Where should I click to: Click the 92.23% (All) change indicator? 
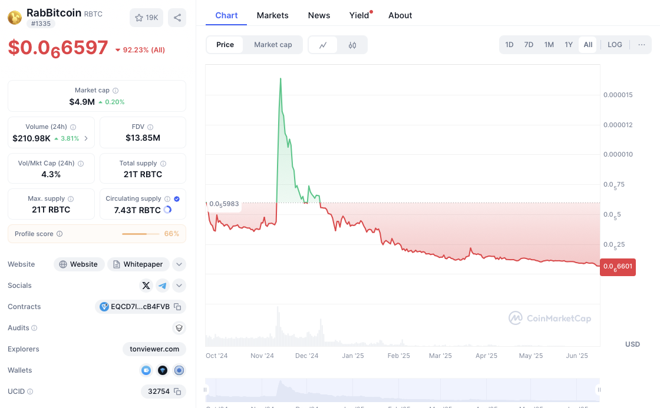(x=140, y=50)
